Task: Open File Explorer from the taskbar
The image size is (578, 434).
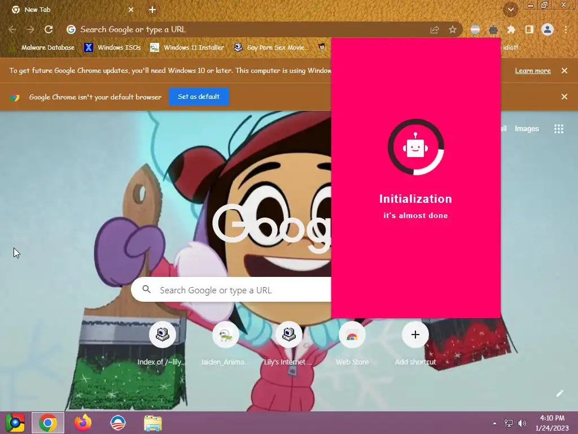Action: [x=152, y=423]
